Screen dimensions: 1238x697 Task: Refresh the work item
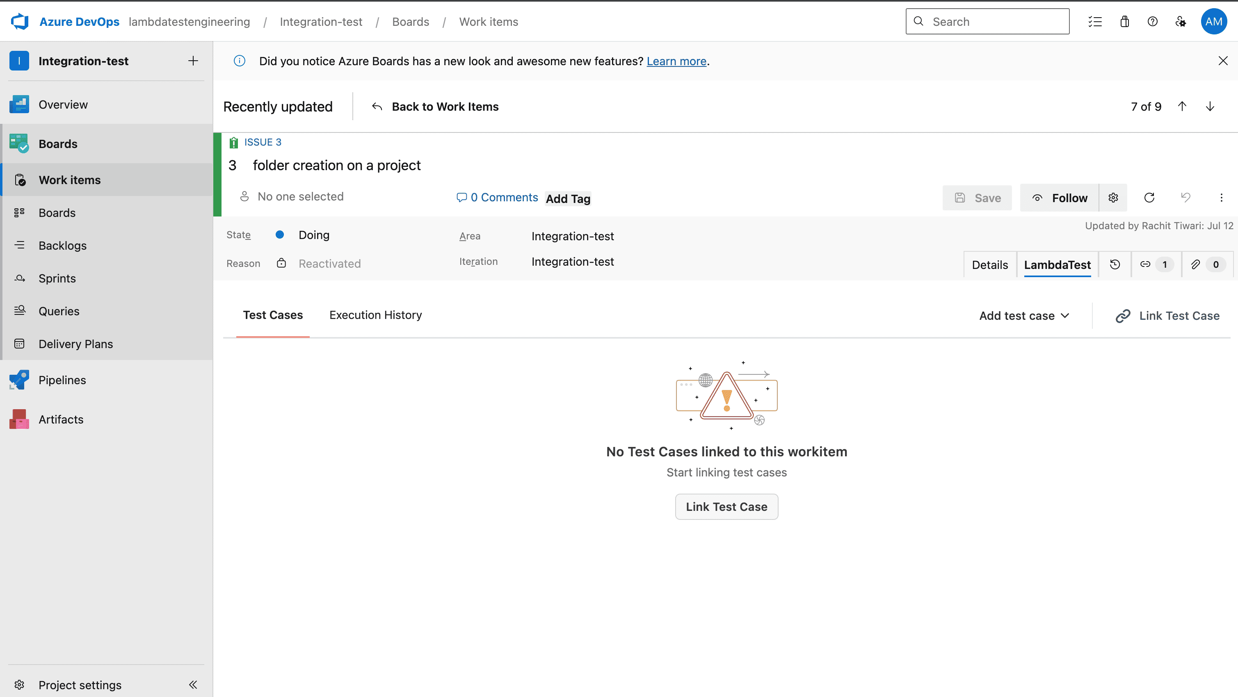1149,198
